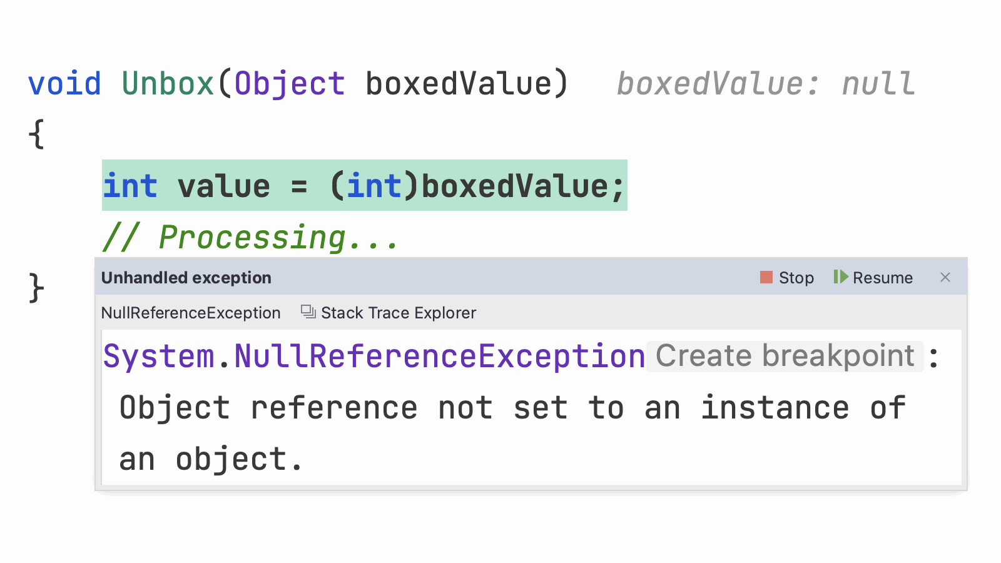This screenshot has height=563, width=1001.
Task: Click the Unhandled exception title text
Action: point(186,278)
